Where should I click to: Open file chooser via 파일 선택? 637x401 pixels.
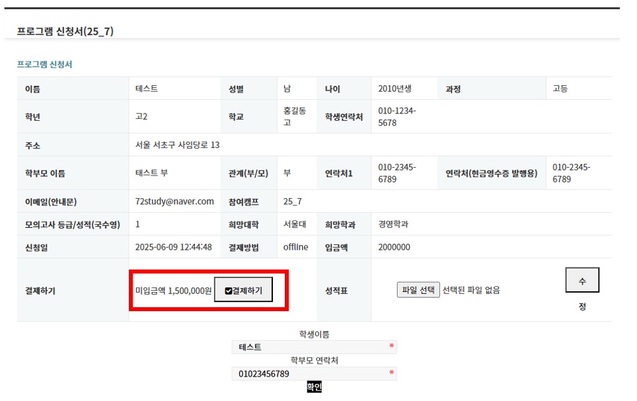(418, 290)
